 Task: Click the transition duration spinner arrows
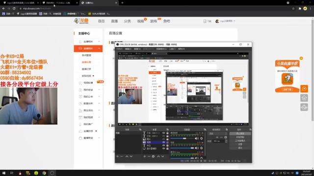[226, 141]
